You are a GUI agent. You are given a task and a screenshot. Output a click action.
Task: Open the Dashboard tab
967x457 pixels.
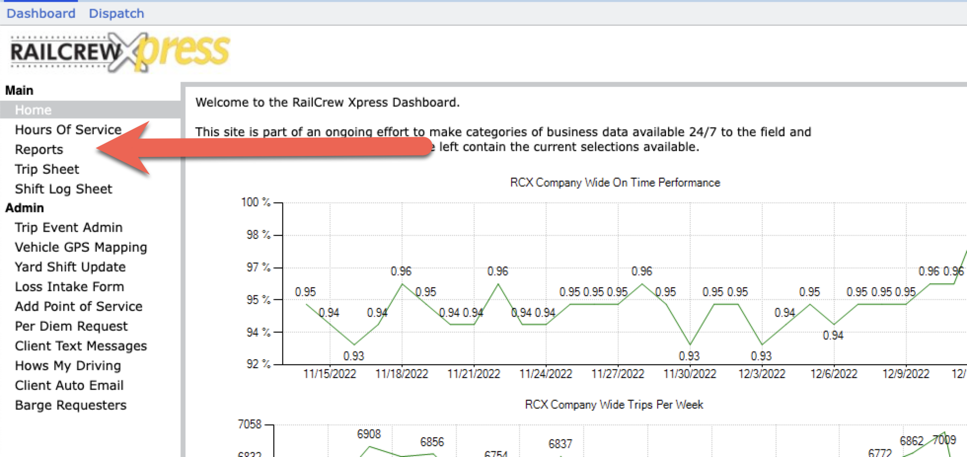click(x=41, y=13)
